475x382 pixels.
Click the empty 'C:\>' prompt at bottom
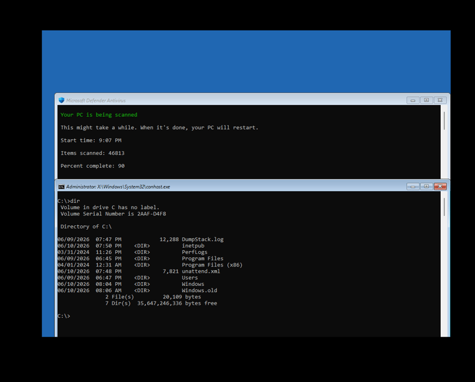pyautogui.click(x=64, y=316)
